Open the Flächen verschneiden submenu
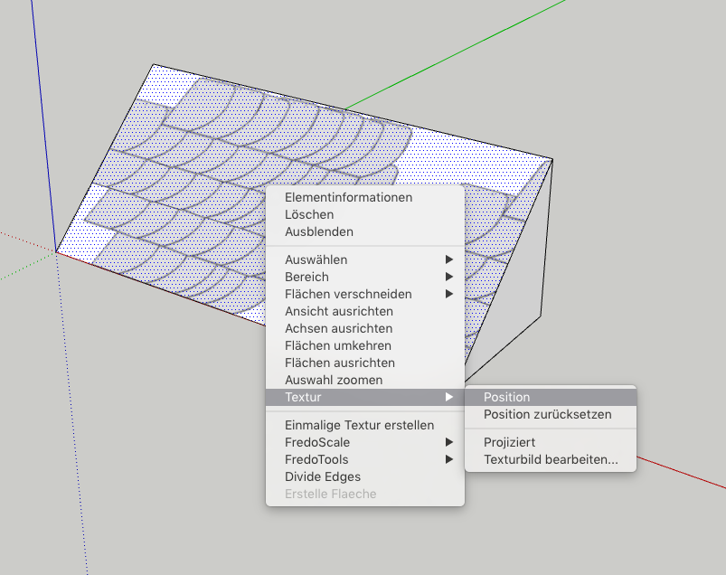 click(348, 294)
